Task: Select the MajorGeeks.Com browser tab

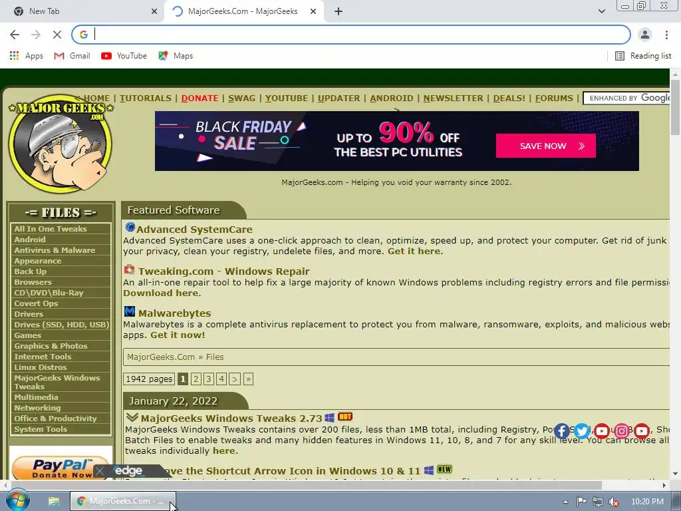Action: pos(242,11)
